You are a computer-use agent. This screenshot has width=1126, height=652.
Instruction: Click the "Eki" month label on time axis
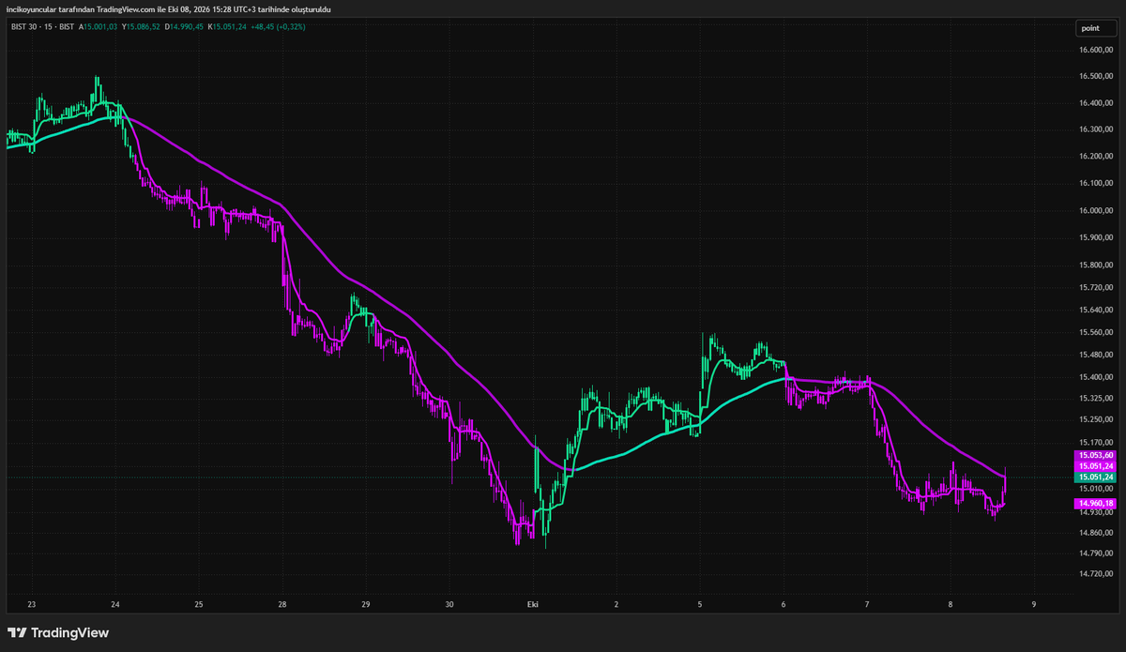533,605
